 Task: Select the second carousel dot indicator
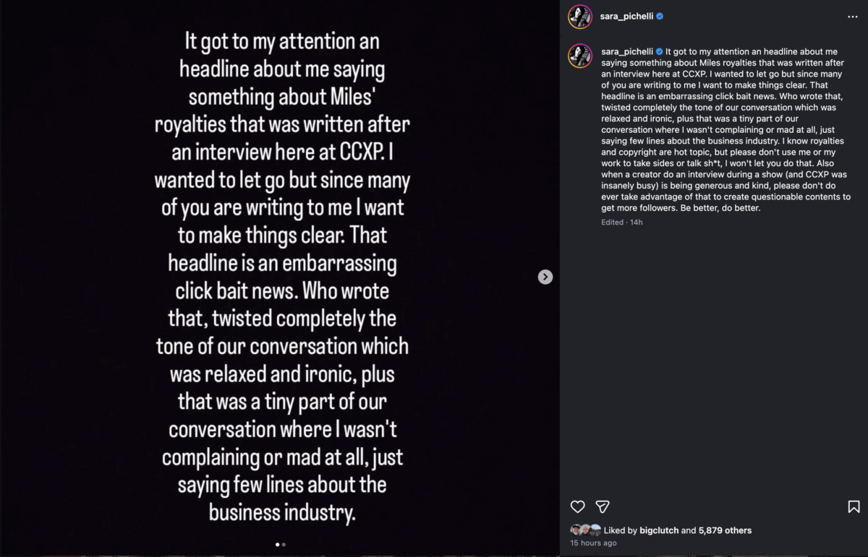(x=284, y=545)
